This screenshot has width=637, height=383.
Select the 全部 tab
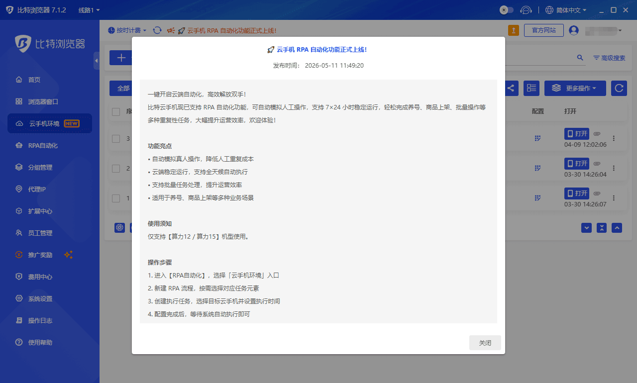pyautogui.click(x=121, y=88)
